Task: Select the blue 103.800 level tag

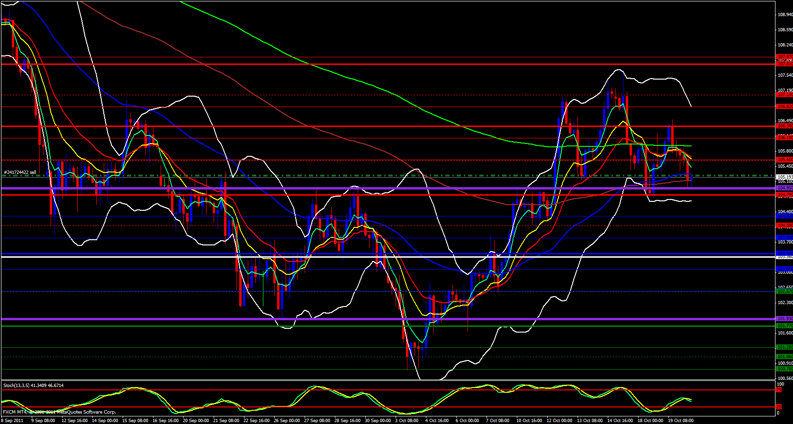Action: tap(784, 238)
